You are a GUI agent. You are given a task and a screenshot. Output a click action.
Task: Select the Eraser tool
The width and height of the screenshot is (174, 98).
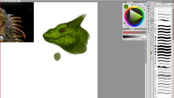coord(152,28)
